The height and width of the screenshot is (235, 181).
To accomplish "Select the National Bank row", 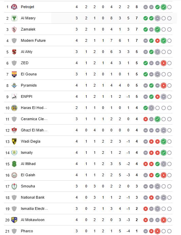I will tap(88, 197).
